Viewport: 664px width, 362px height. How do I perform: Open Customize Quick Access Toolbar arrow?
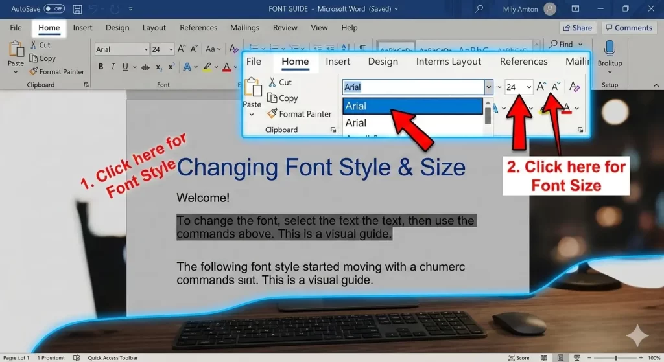click(131, 9)
